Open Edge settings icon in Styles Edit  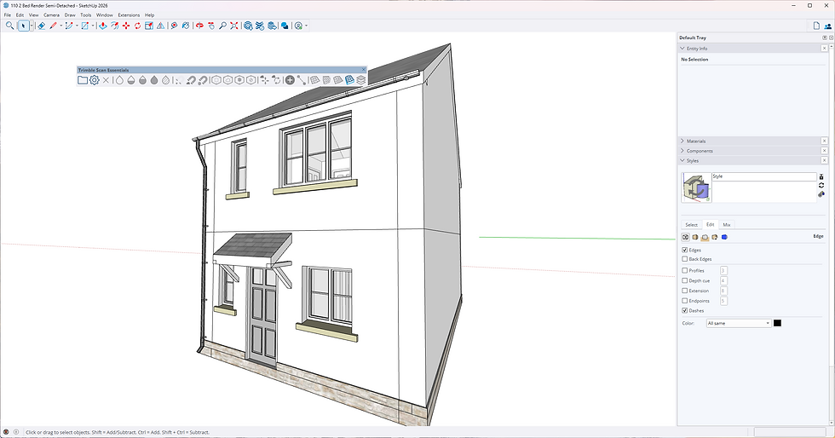click(686, 237)
